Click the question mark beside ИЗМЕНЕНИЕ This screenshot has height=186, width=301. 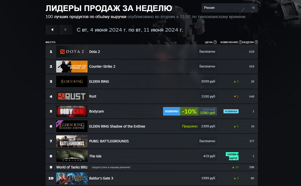click(241, 42)
